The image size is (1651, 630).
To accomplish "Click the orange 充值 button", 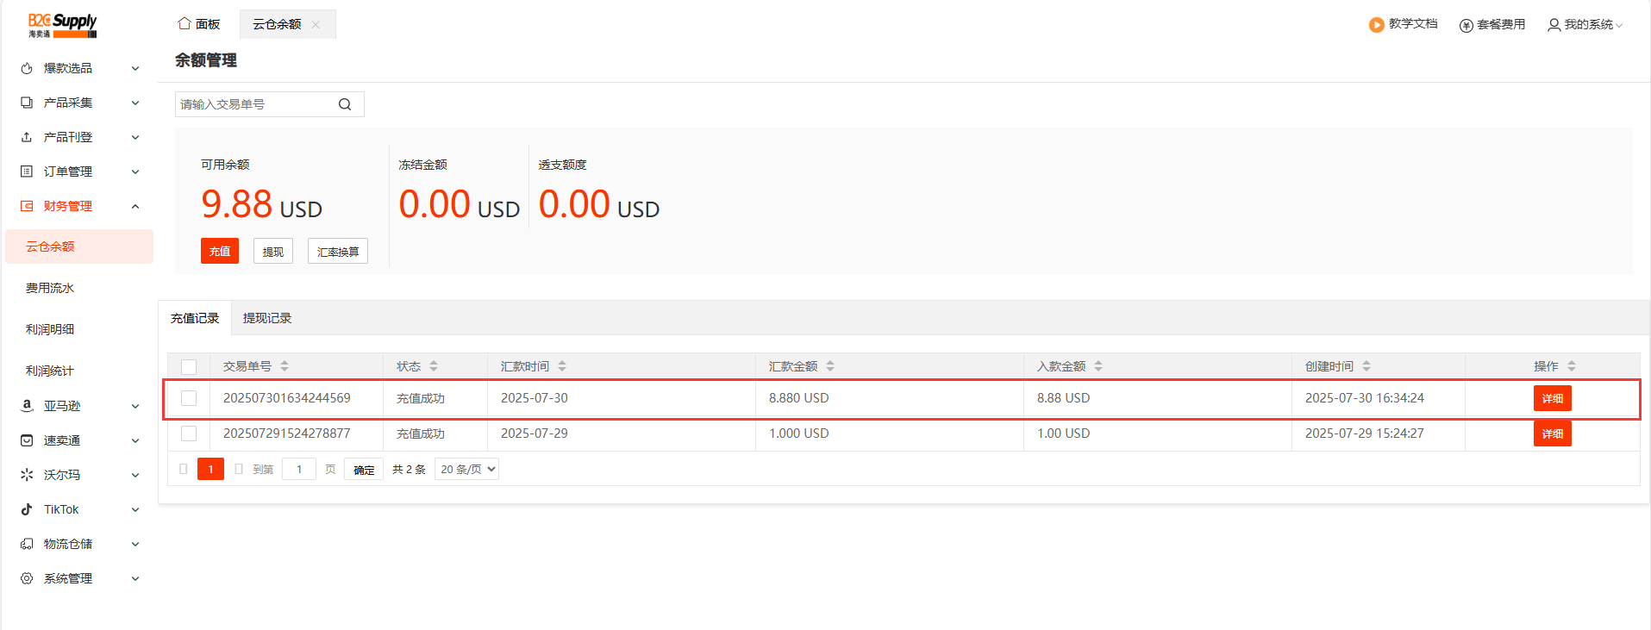I will [x=220, y=251].
